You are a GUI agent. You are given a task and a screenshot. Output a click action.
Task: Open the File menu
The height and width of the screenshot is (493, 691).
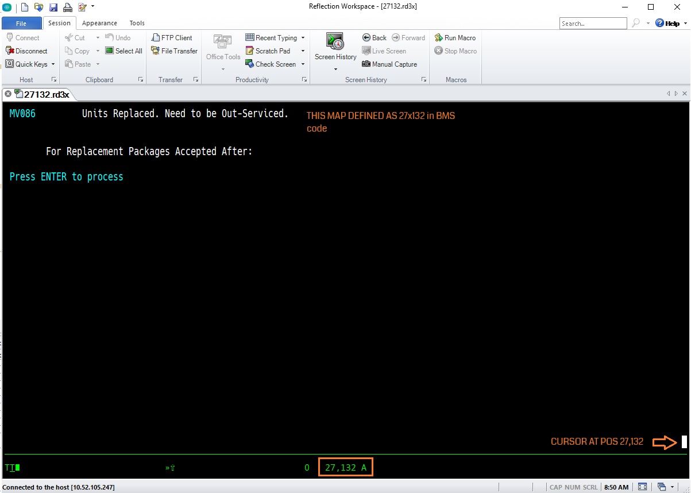point(21,23)
